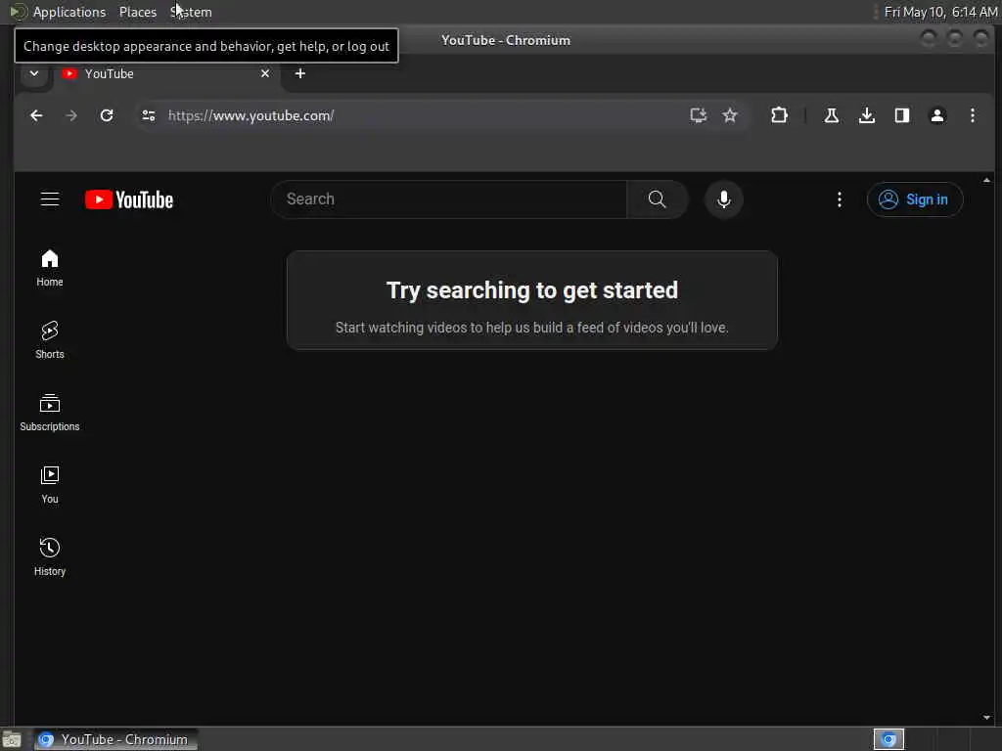
Task: Open browser Downloads icon
Action: (x=867, y=115)
